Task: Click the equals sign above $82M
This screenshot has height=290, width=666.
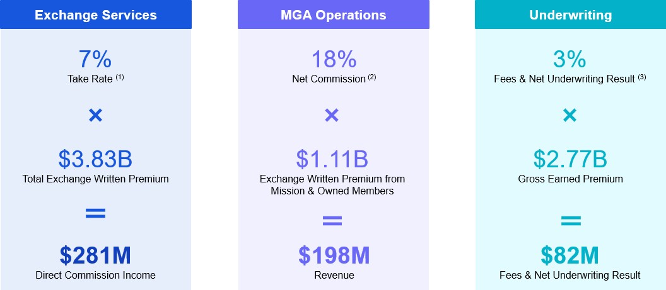Action: click(570, 220)
